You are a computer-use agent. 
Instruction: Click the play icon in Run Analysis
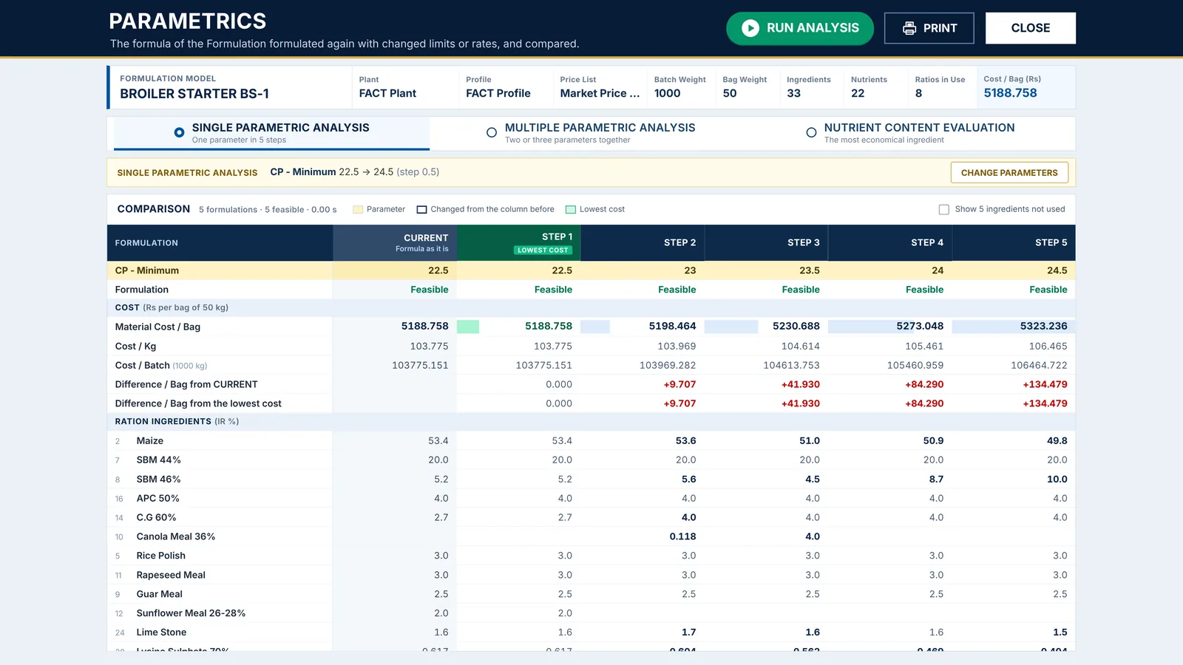(750, 28)
